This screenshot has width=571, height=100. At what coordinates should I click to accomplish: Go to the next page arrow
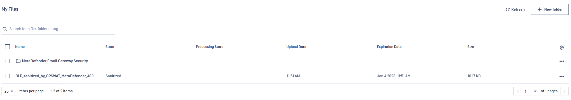tap(564, 91)
